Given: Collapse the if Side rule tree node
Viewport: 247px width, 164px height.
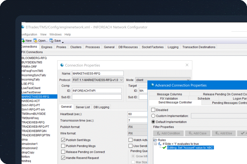Looking at the screenshot, I should click(x=155, y=144).
